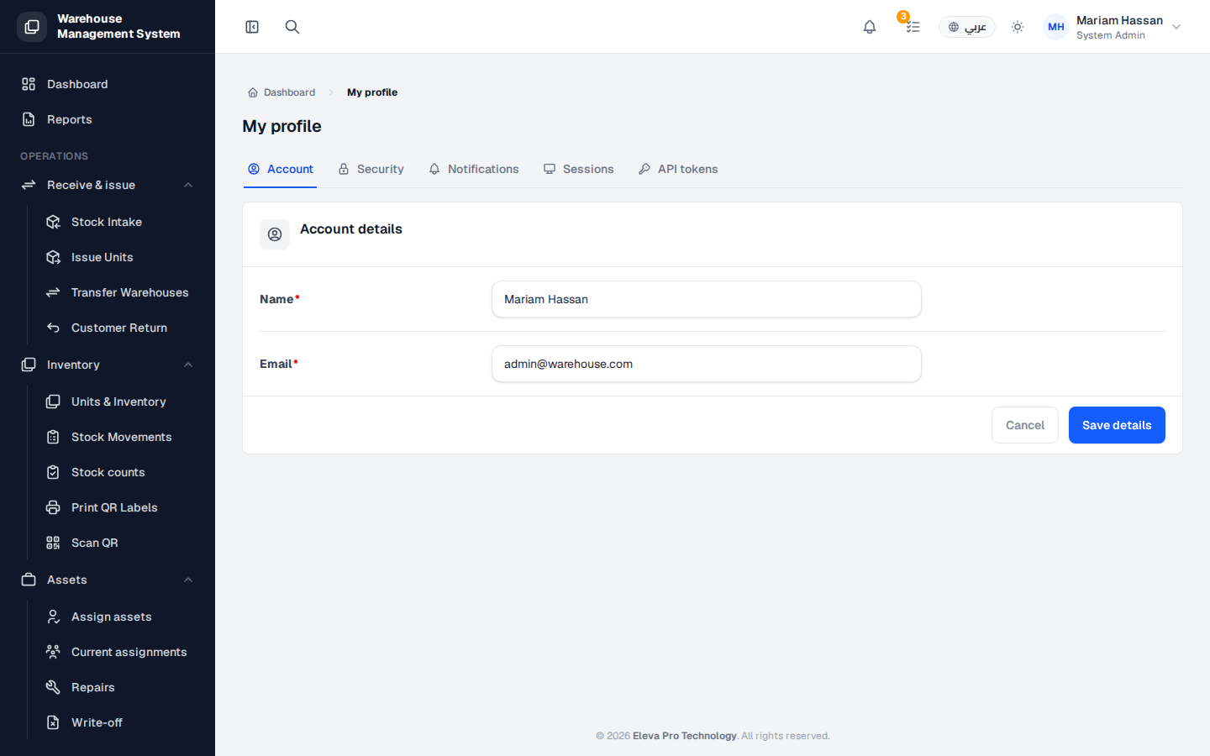Open Stock Intake page
The height and width of the screenshot is (756, 1210).
tap(119, 222)
